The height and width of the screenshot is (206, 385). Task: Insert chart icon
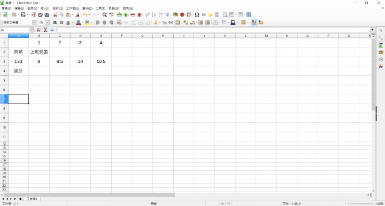coord(182,15)
